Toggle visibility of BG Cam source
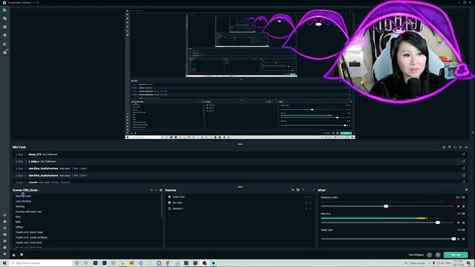475x267 pixels. coord(310,202)
